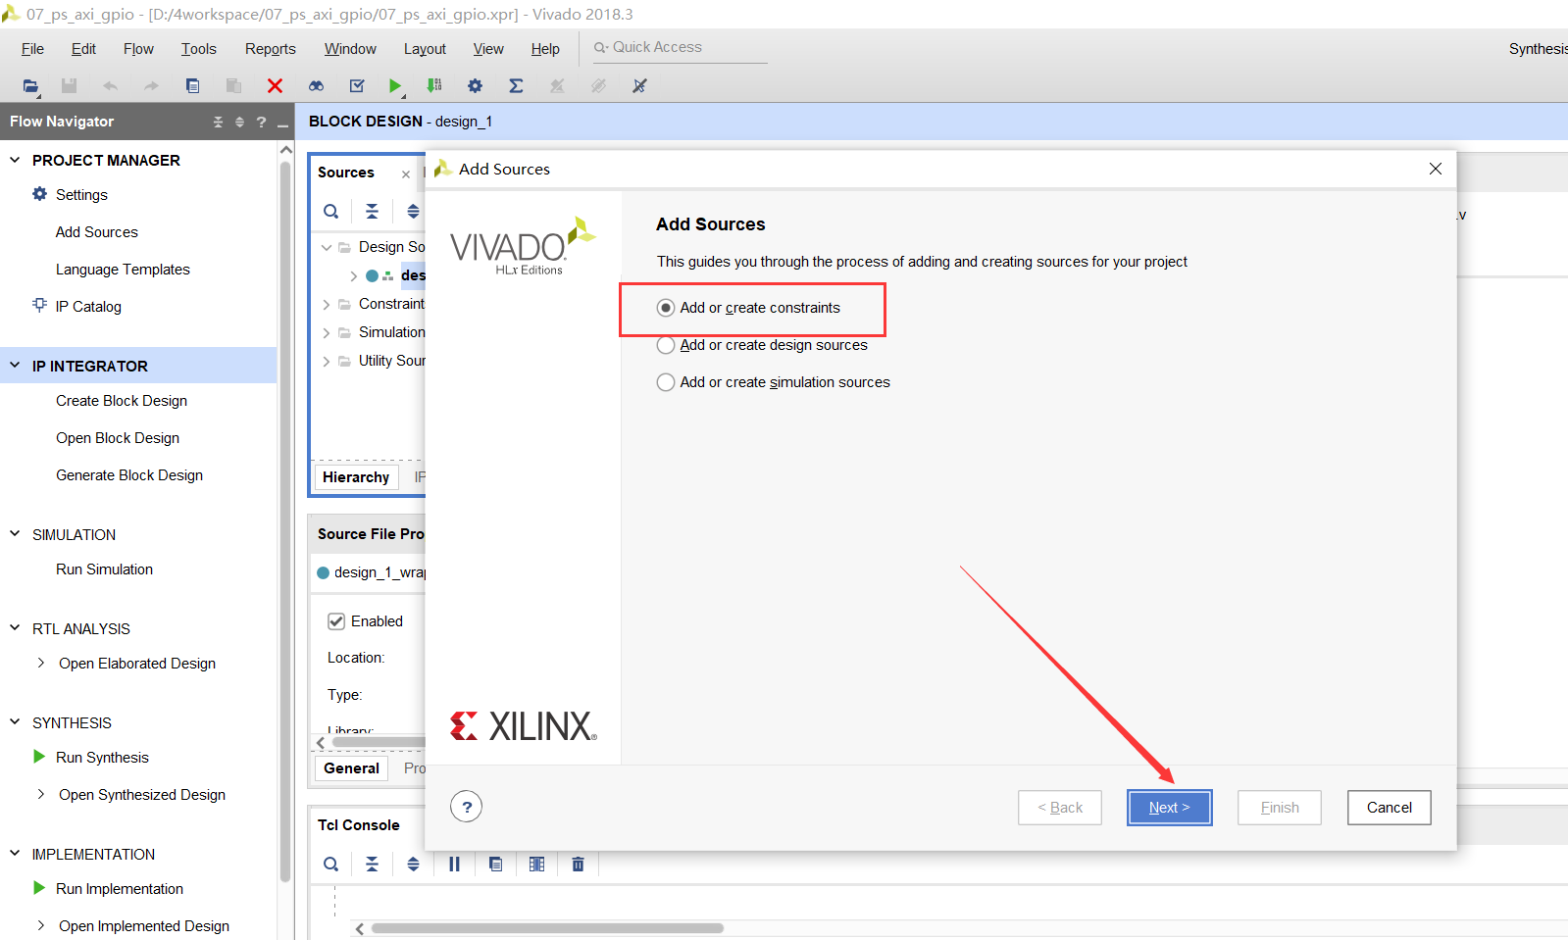Open the File menu
The width and height of the screenshot is (1568, 940).
(x=32, y=49)
